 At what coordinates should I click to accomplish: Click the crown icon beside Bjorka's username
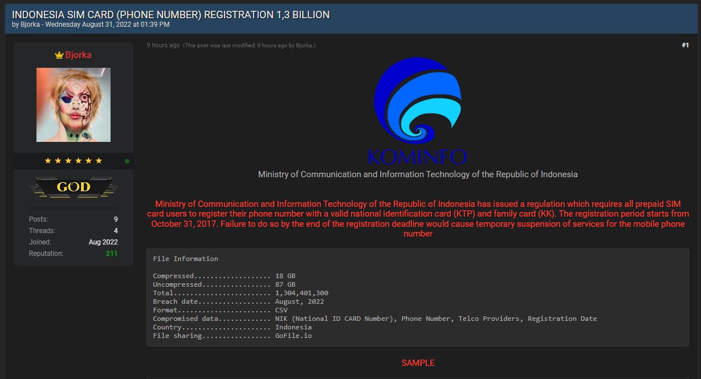point(59,55)
